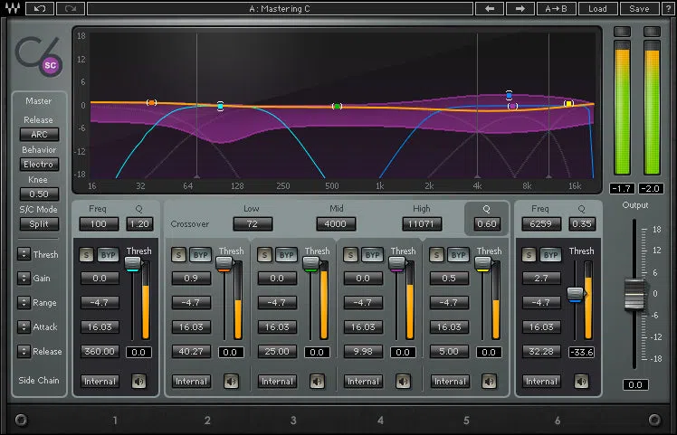Click the Mid crossover 4000 field
The width and height of the screenshot is (677, 435).
pos(336,224)
